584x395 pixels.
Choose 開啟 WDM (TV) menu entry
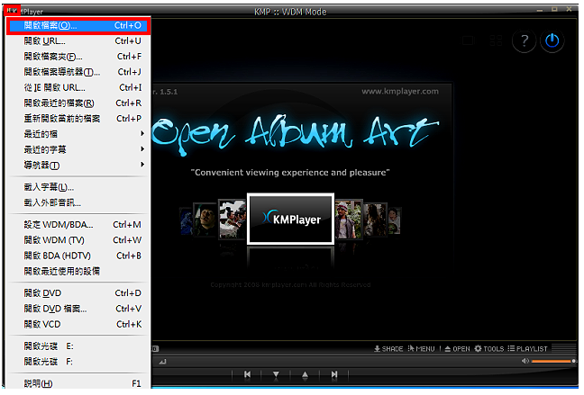tap(78, 240)
